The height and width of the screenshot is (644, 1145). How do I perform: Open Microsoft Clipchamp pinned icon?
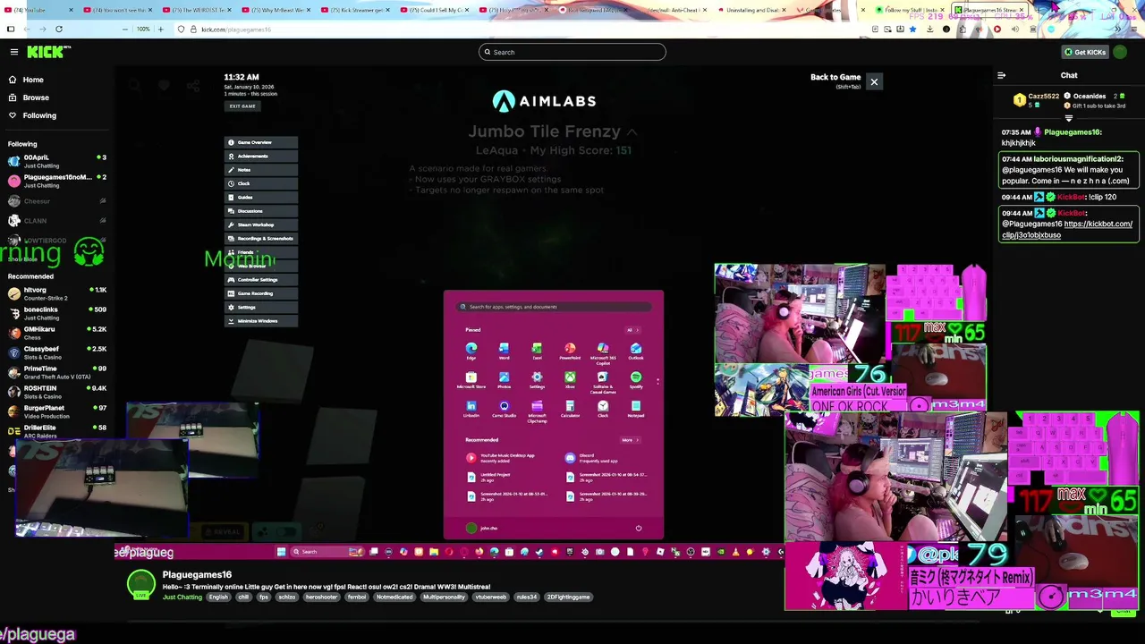(537, 411)
